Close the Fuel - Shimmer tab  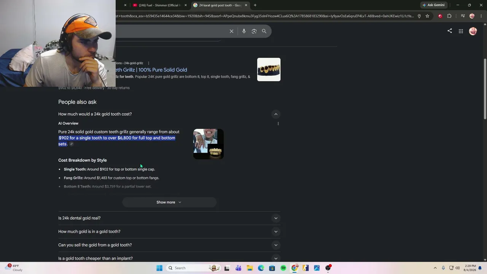tap(186, 5)
